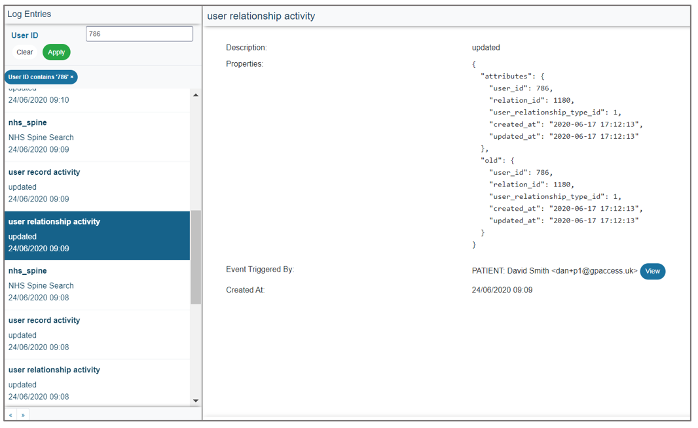Image resolution: width=698 pixels, height=428 pixels.
Task: Click the Clear filter button
Action: click(x=24, y=52)
